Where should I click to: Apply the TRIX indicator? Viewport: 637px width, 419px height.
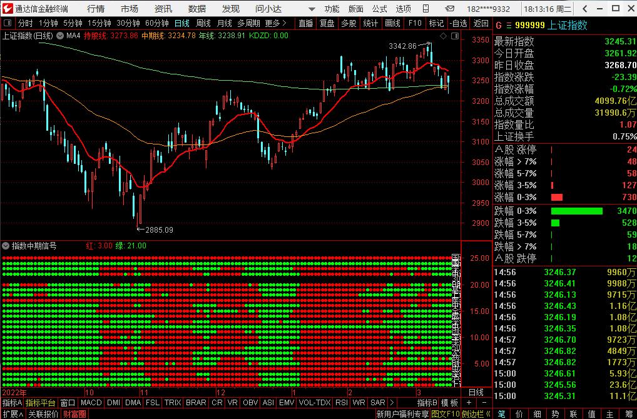coord(173,402)
